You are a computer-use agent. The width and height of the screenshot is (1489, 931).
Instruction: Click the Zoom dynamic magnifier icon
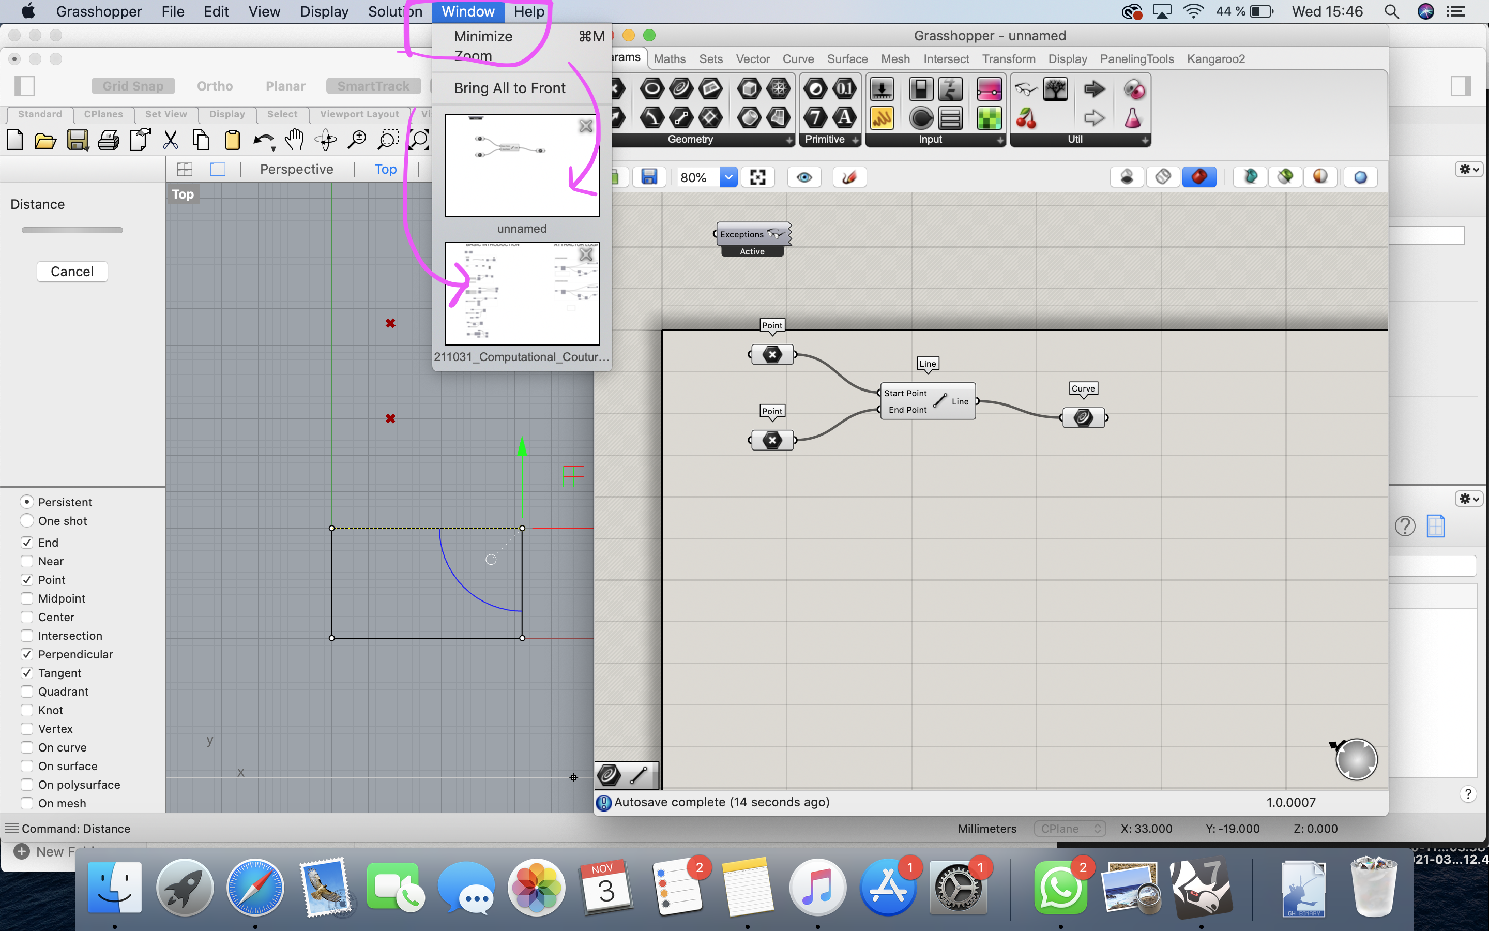click(x=357, y=140)
